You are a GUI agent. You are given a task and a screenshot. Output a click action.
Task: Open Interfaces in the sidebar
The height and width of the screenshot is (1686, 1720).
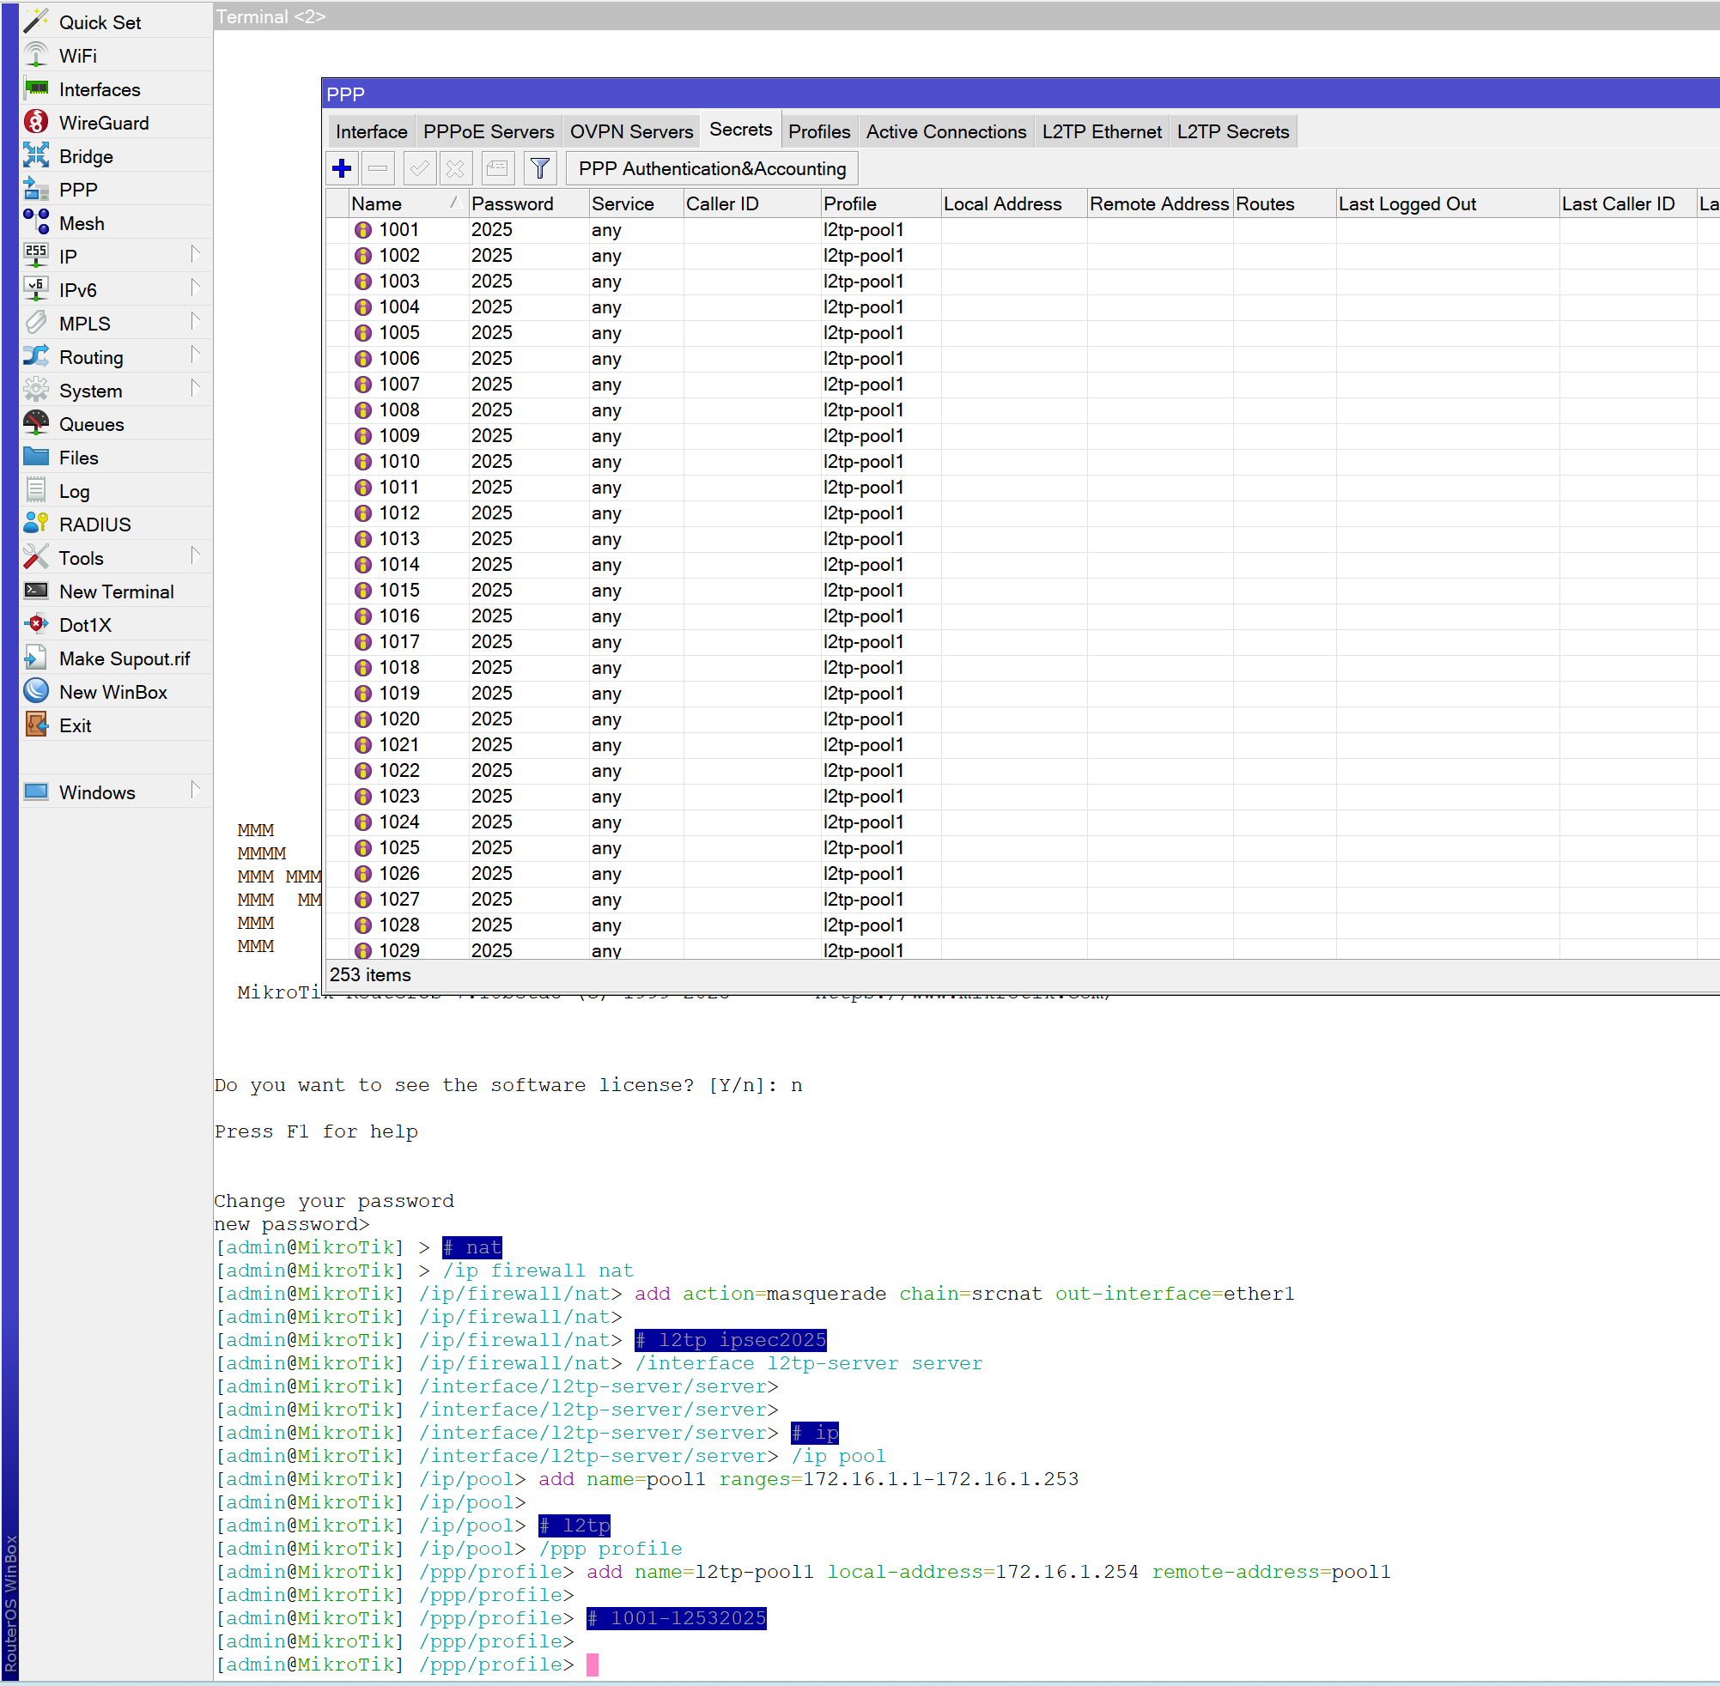pyautogui.click(x=115, y=89)
